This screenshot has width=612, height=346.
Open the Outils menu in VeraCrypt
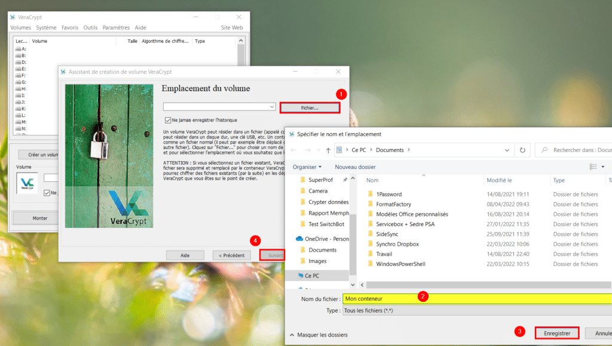click(x=90, y=27)
